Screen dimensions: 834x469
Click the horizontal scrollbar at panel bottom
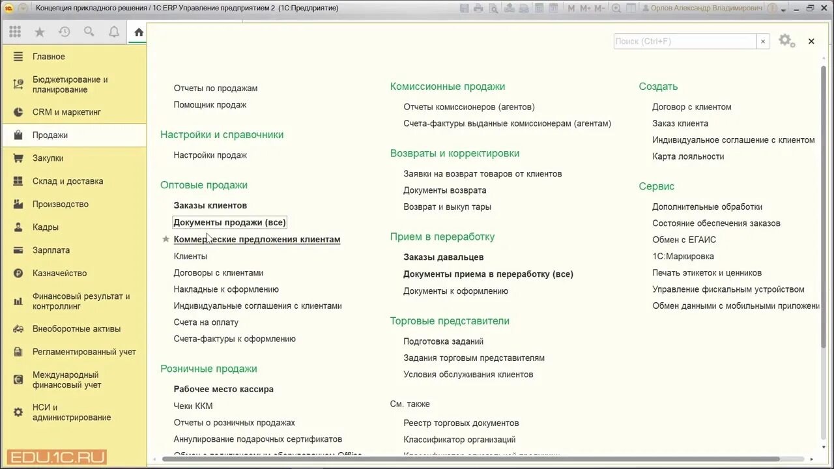coord(470,459)
